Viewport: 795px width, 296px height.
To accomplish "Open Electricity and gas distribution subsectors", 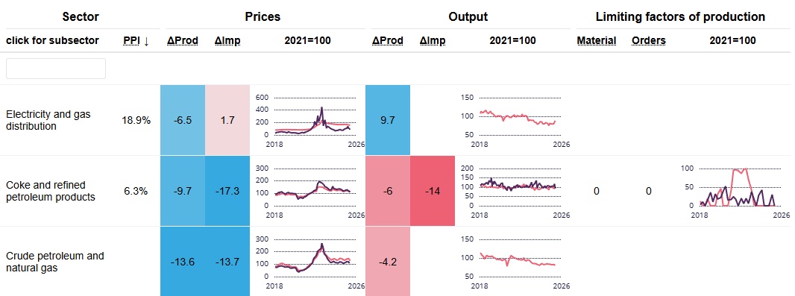I will [48, 121].
